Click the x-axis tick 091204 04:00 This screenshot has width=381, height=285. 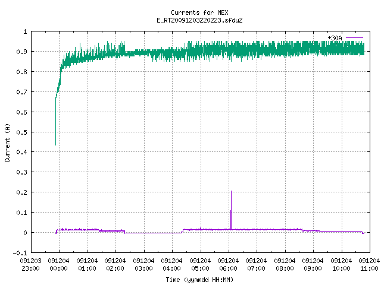pyautogui.click(x=171, y=265)
